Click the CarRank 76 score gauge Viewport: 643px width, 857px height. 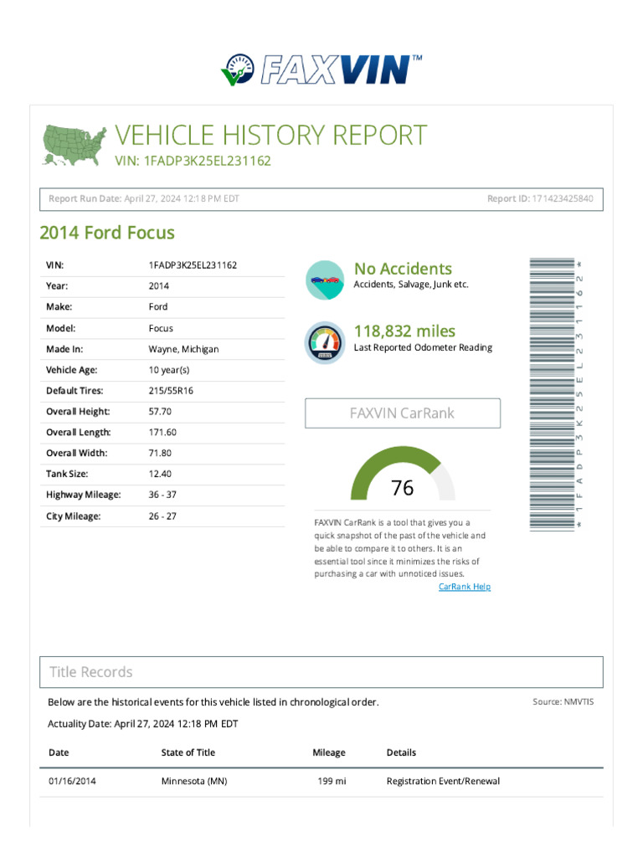click(x=403, y=474)
